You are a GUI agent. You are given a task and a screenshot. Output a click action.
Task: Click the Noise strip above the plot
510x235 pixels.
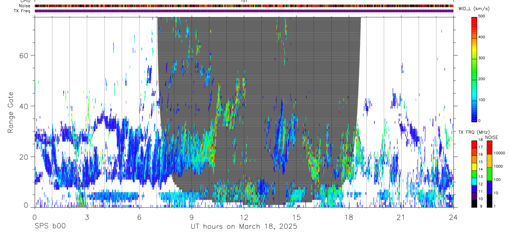click(x=244, y=6)
